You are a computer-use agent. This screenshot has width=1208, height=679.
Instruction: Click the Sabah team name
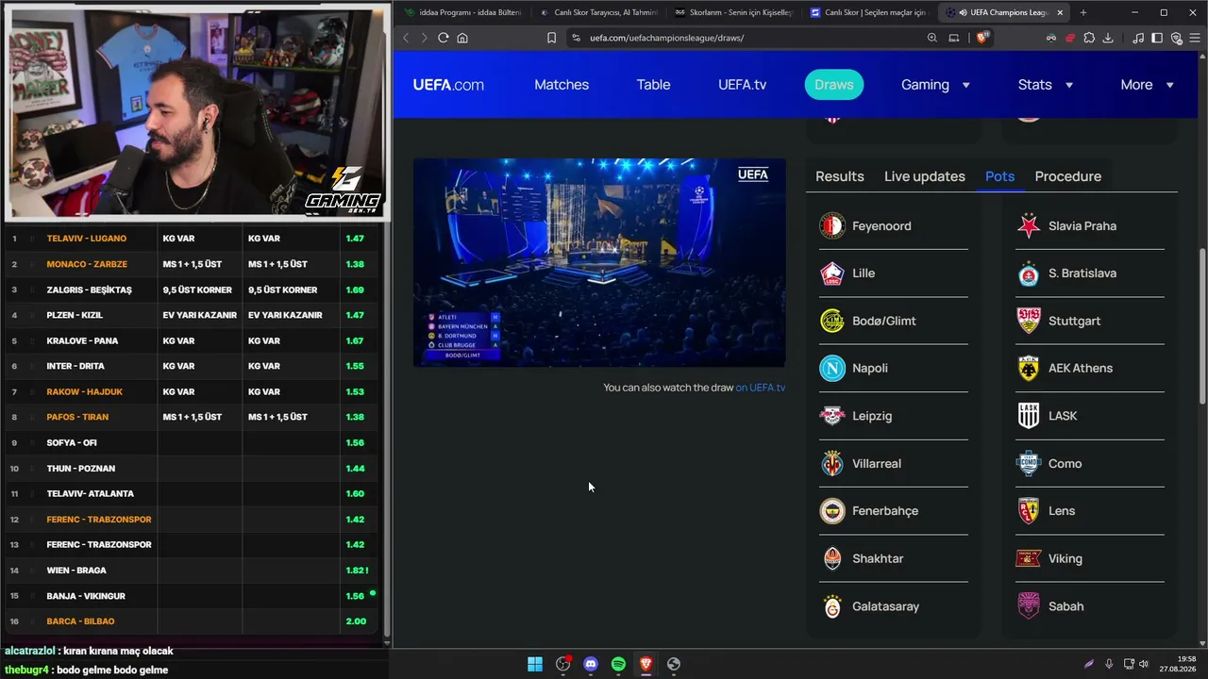coord(1066,606)
